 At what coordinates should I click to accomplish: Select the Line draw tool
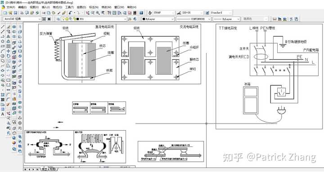click(3, 27)
